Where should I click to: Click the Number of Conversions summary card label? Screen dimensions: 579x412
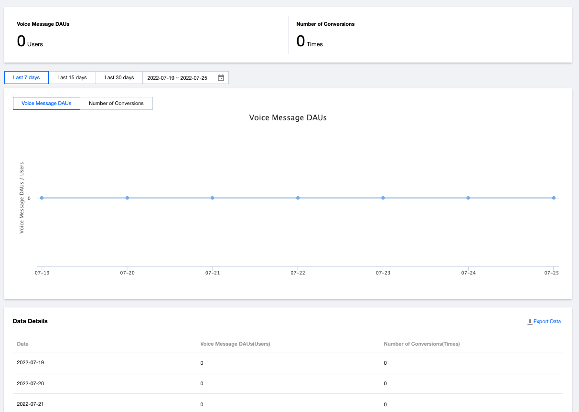click(x=325, y=24)
